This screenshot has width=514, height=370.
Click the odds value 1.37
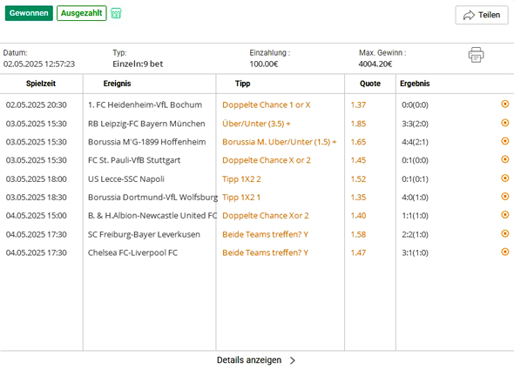tap(358, 104)
